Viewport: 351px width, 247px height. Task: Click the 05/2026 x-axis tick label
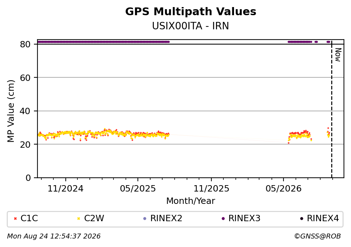[x=283, y=189]
